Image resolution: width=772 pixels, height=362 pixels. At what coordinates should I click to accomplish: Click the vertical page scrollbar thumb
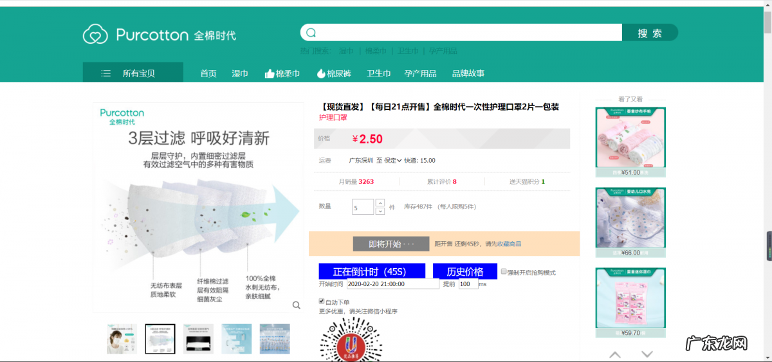pos(767,22)
